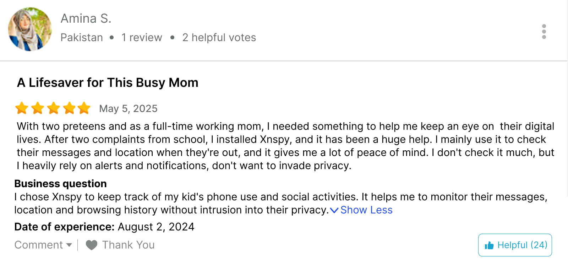This screenshot has height=262, width=568.
Task: Click Amina S. profile avatar
Action: tap(30, 29)
